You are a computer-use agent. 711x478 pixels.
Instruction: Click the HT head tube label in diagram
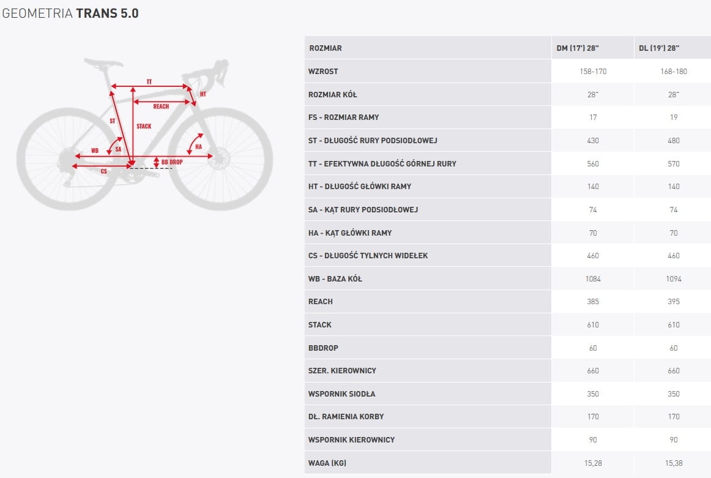point(203,94)
